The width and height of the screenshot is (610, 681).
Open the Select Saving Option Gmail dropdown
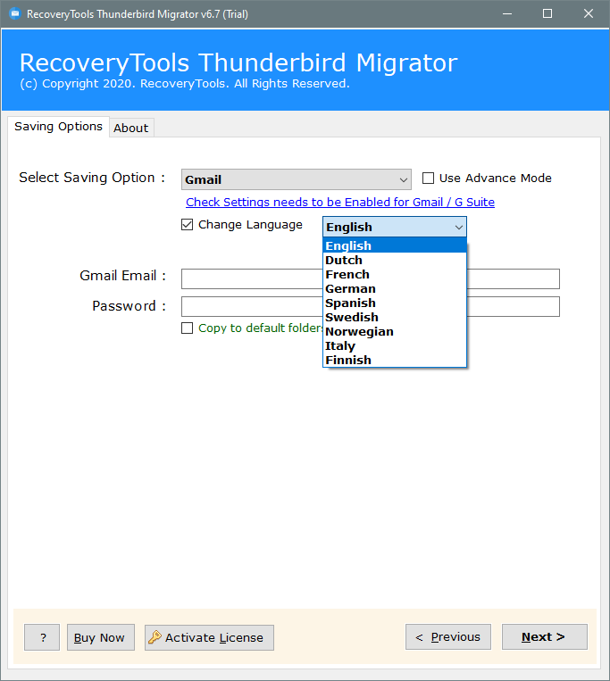pyautogui.click(x=297, y=179)
